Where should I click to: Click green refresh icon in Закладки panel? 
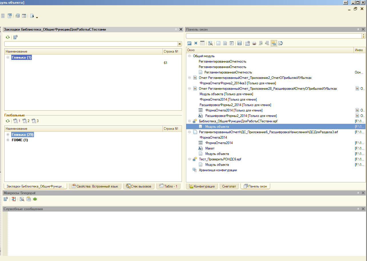pyautogui.click(x=8, y=37)
